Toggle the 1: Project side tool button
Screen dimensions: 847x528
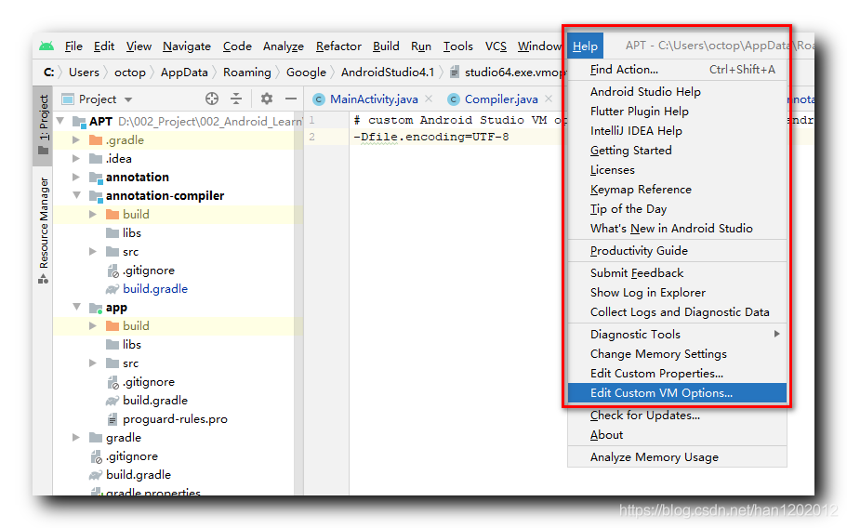click(43, 125)
